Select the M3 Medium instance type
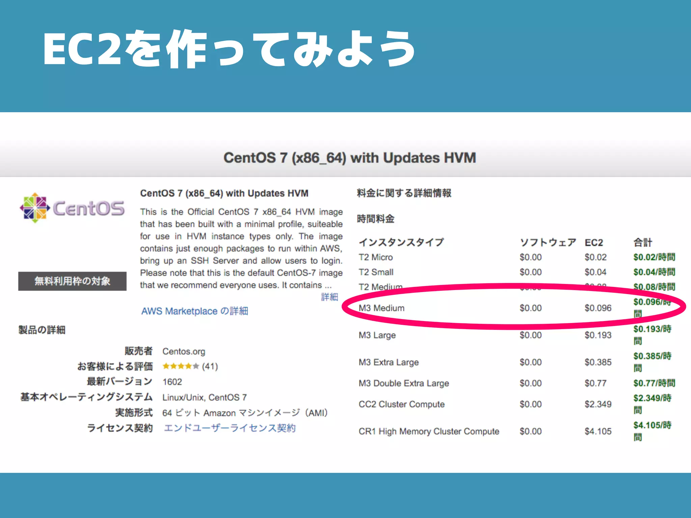 tap(381, 308)
